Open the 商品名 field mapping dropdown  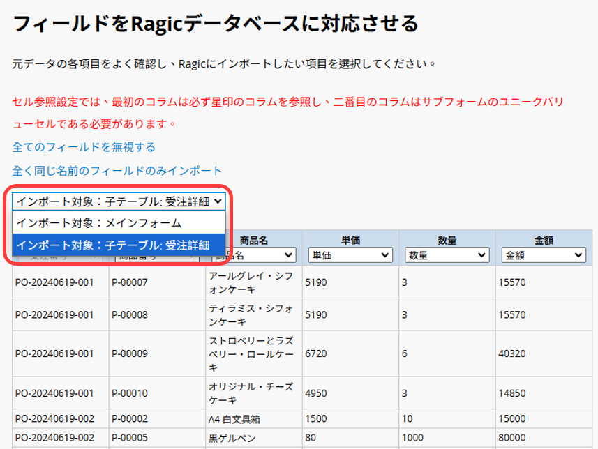pos(254,255)
